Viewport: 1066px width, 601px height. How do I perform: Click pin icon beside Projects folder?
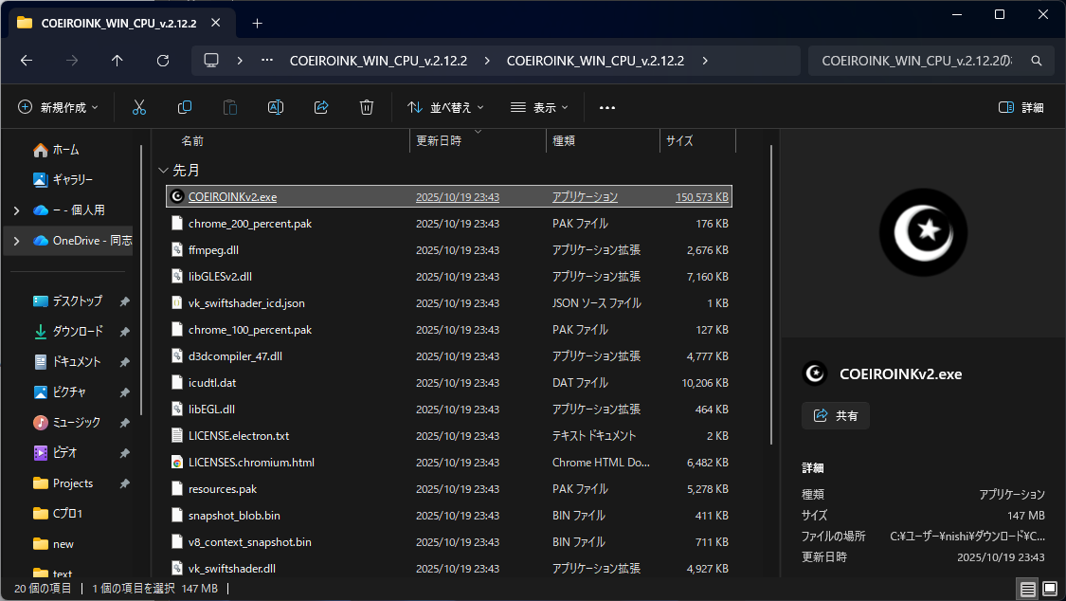(124, 483)
